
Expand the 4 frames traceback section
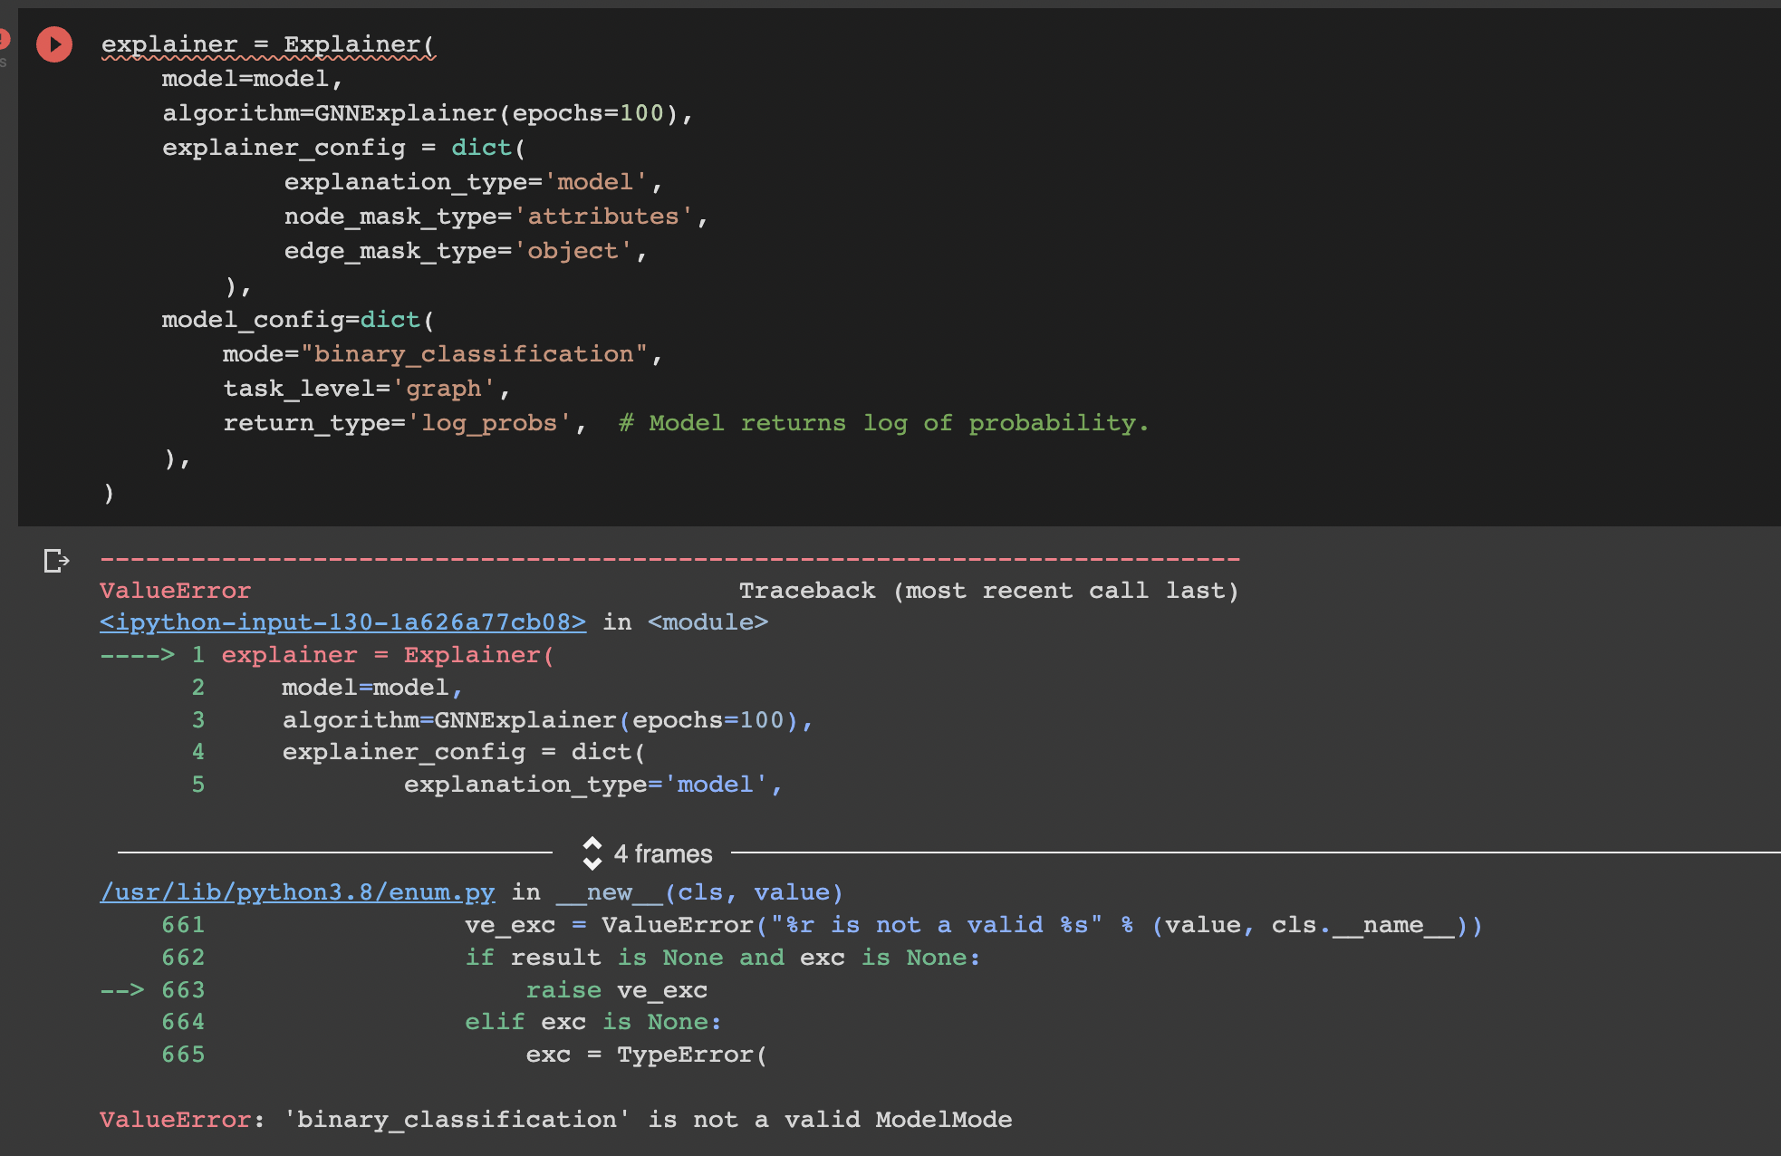[x=647, y=853]
